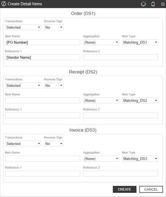
Task: Click the CREATE button
Action: pos(125,189)
